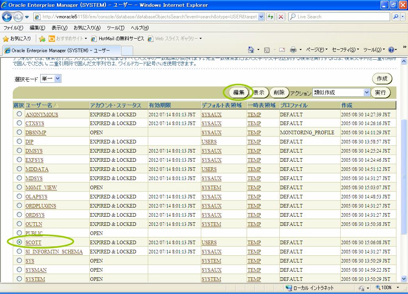Open the ツール(O) command bar dropdown
The width and height of the screenshot is (408, 294).
point(374,49)
